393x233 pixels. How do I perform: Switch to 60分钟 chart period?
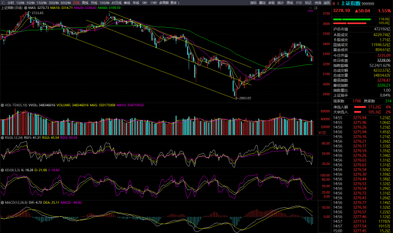65,3
